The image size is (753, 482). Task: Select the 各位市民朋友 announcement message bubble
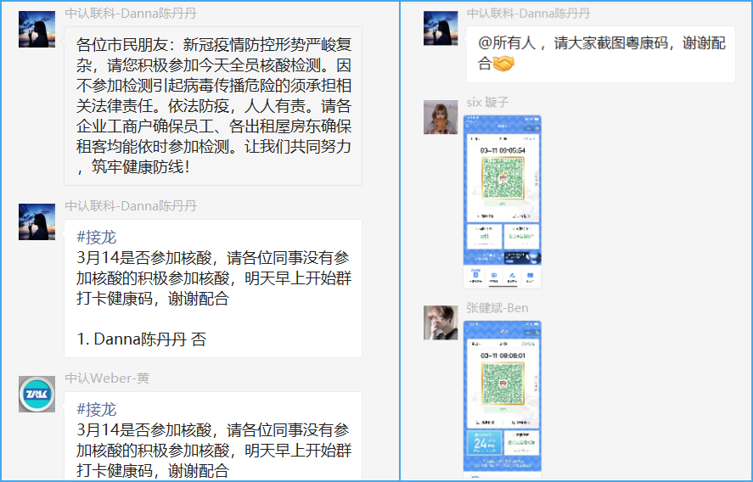point(213,105)
